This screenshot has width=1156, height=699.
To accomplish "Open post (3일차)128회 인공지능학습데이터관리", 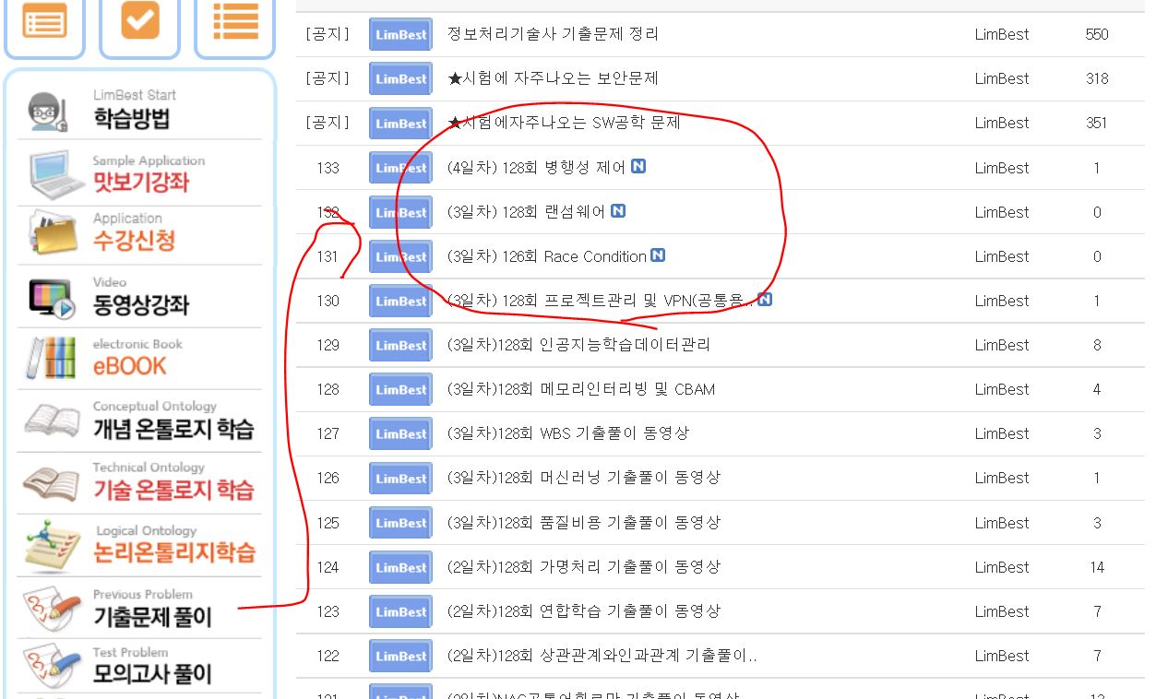I will [x=578, y=345].
